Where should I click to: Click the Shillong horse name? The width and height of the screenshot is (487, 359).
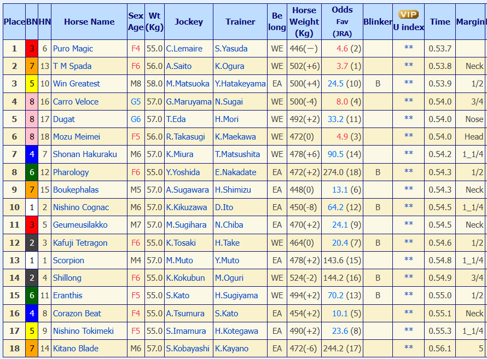pos(67,277)
